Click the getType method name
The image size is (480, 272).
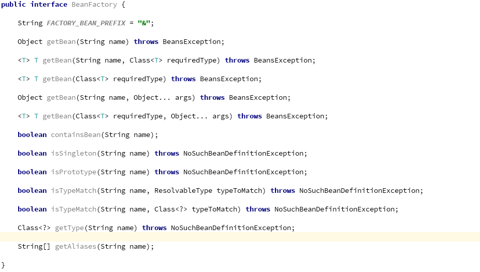69,228
